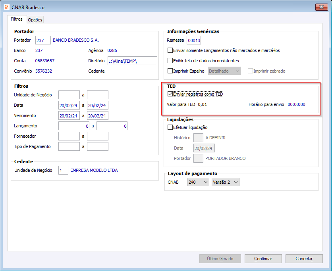Click the EMPRESA MODELO LTDA text
This screenshot has width=332, height=271.
(94, 170)
